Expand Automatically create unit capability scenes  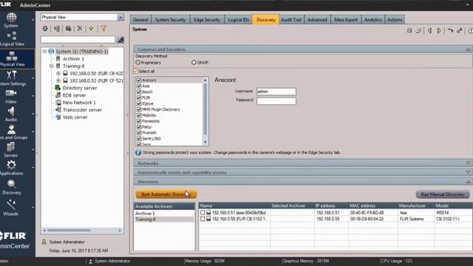click(468, 172)
